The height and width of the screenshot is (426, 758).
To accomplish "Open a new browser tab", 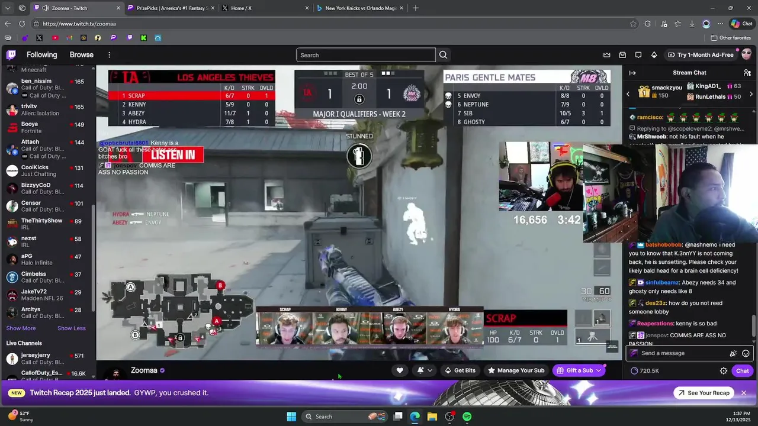I will [416, 8].
